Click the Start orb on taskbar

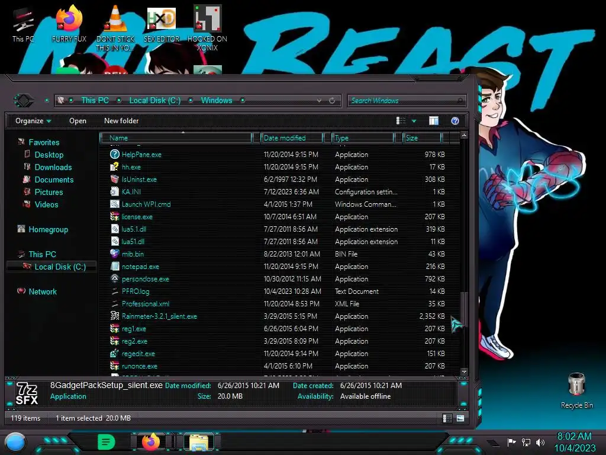(16, 443)
